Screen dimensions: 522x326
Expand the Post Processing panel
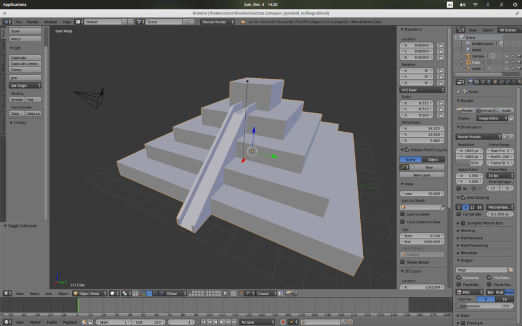click(474, 246)
